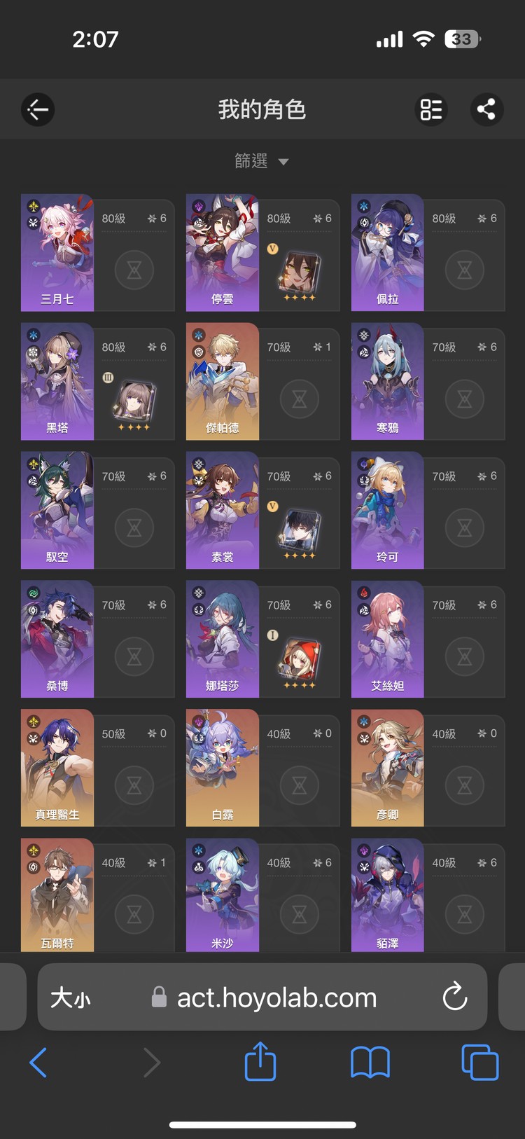Open the 篩選 filter dropdown
Viewport: 525px width, 1139px height.
coord(262,161)
